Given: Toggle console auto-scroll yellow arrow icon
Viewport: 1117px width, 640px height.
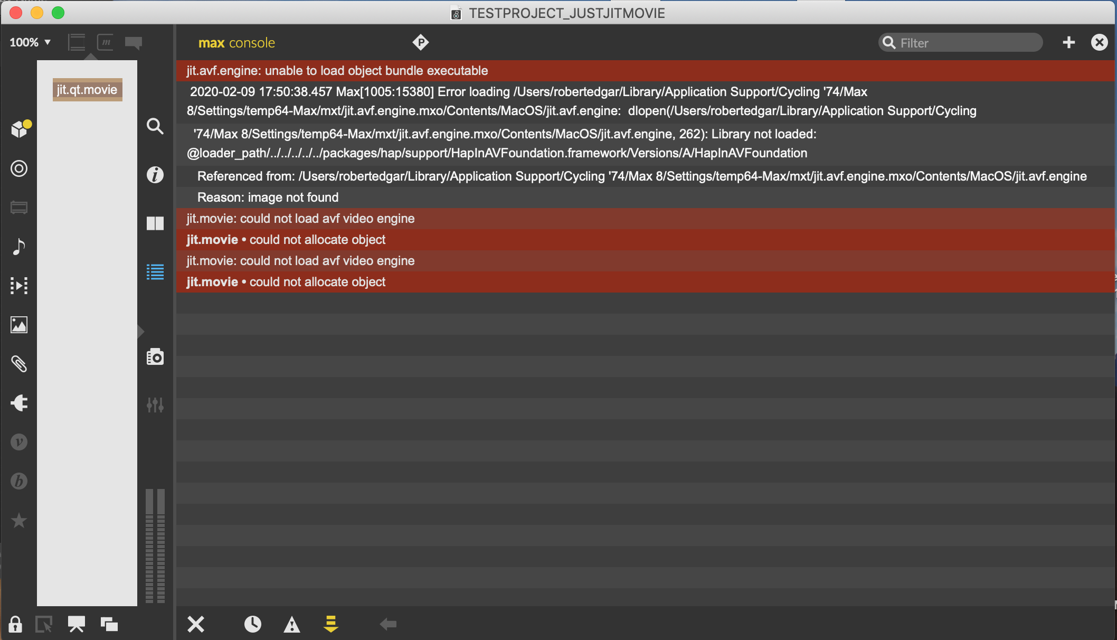Looking at the screenshot, I should pos(331,624).
